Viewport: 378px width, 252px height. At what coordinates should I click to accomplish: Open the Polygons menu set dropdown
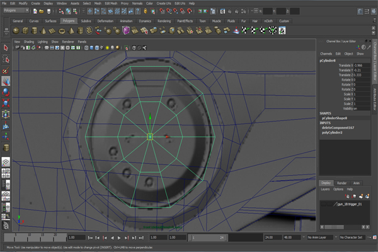[16, 10]
